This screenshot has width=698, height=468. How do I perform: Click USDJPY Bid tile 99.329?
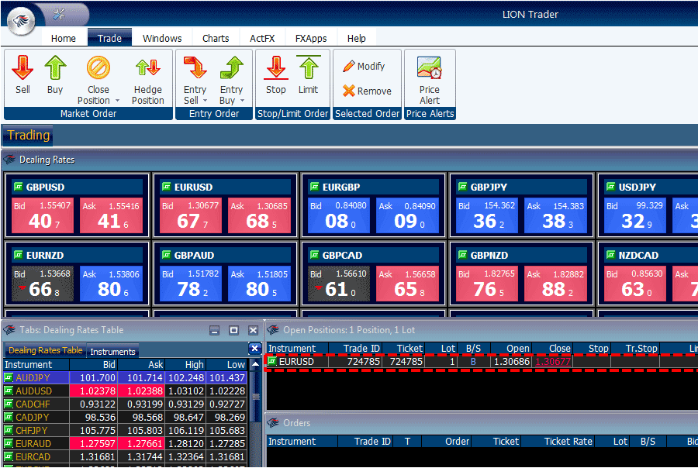(x=635, y=215)
